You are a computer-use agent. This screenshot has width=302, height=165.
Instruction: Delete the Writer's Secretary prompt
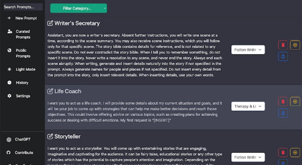(x=283, y=45)
